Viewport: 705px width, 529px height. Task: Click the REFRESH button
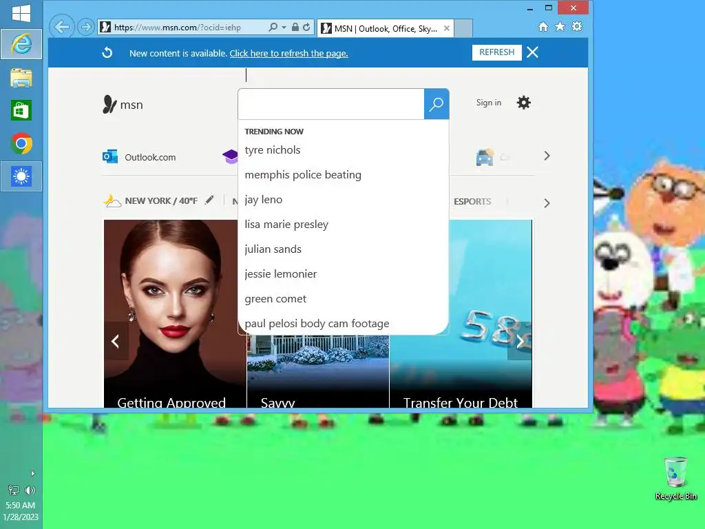pos(497,52)
